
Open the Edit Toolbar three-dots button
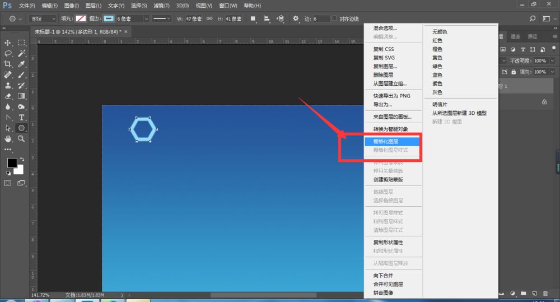(x=7, y=150)
